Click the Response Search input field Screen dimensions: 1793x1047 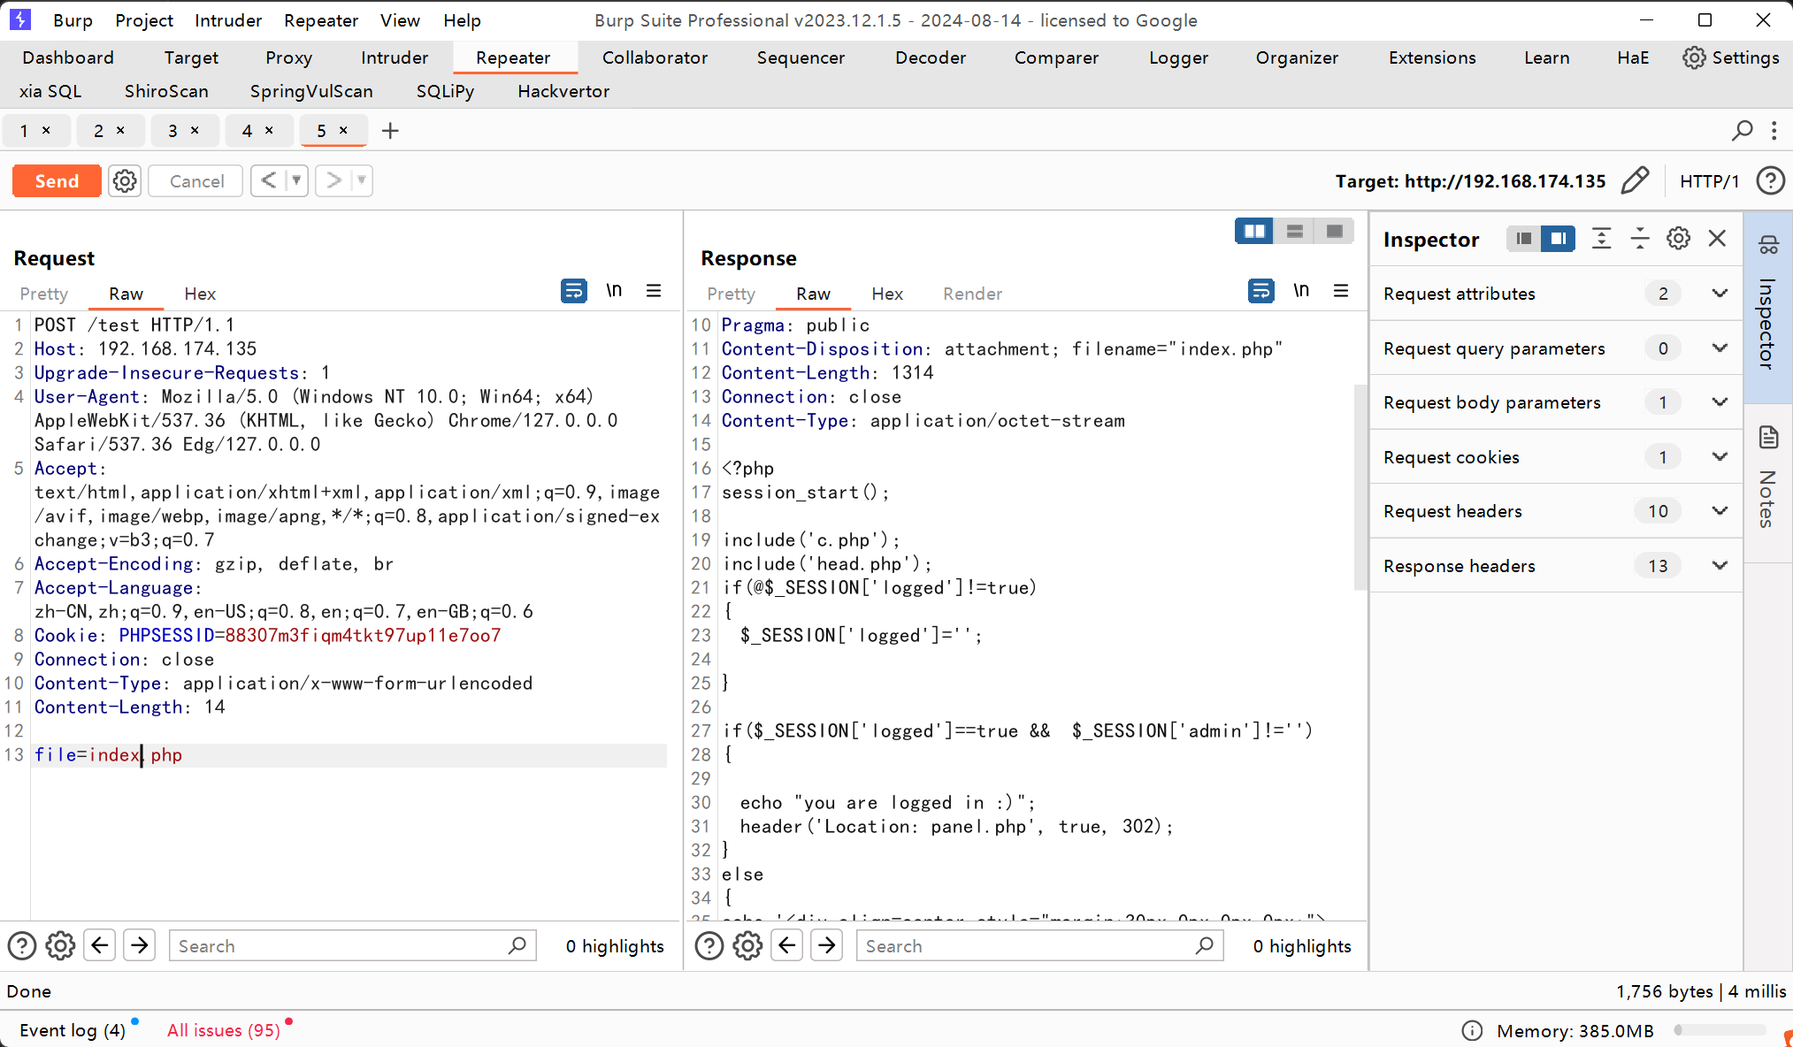(1039, 945)
